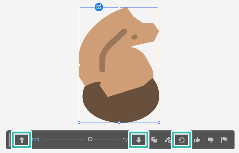Click the taskbar's left-edge drag grip
This screenshot has width=239, height=153.
click(9, 140)
